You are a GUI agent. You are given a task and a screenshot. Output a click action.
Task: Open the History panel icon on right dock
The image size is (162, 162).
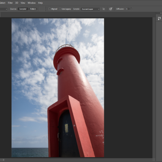[159, 19]
